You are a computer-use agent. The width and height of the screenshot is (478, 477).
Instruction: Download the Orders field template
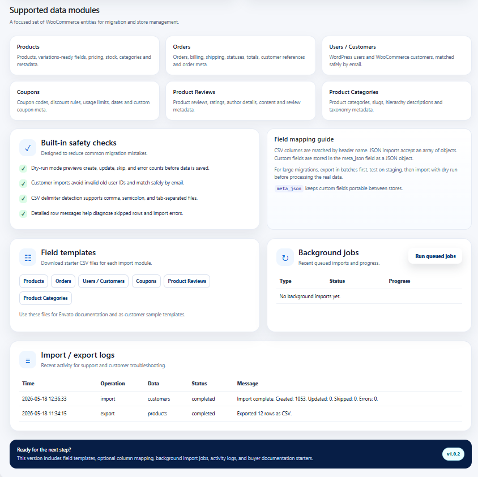click(63, 281)
